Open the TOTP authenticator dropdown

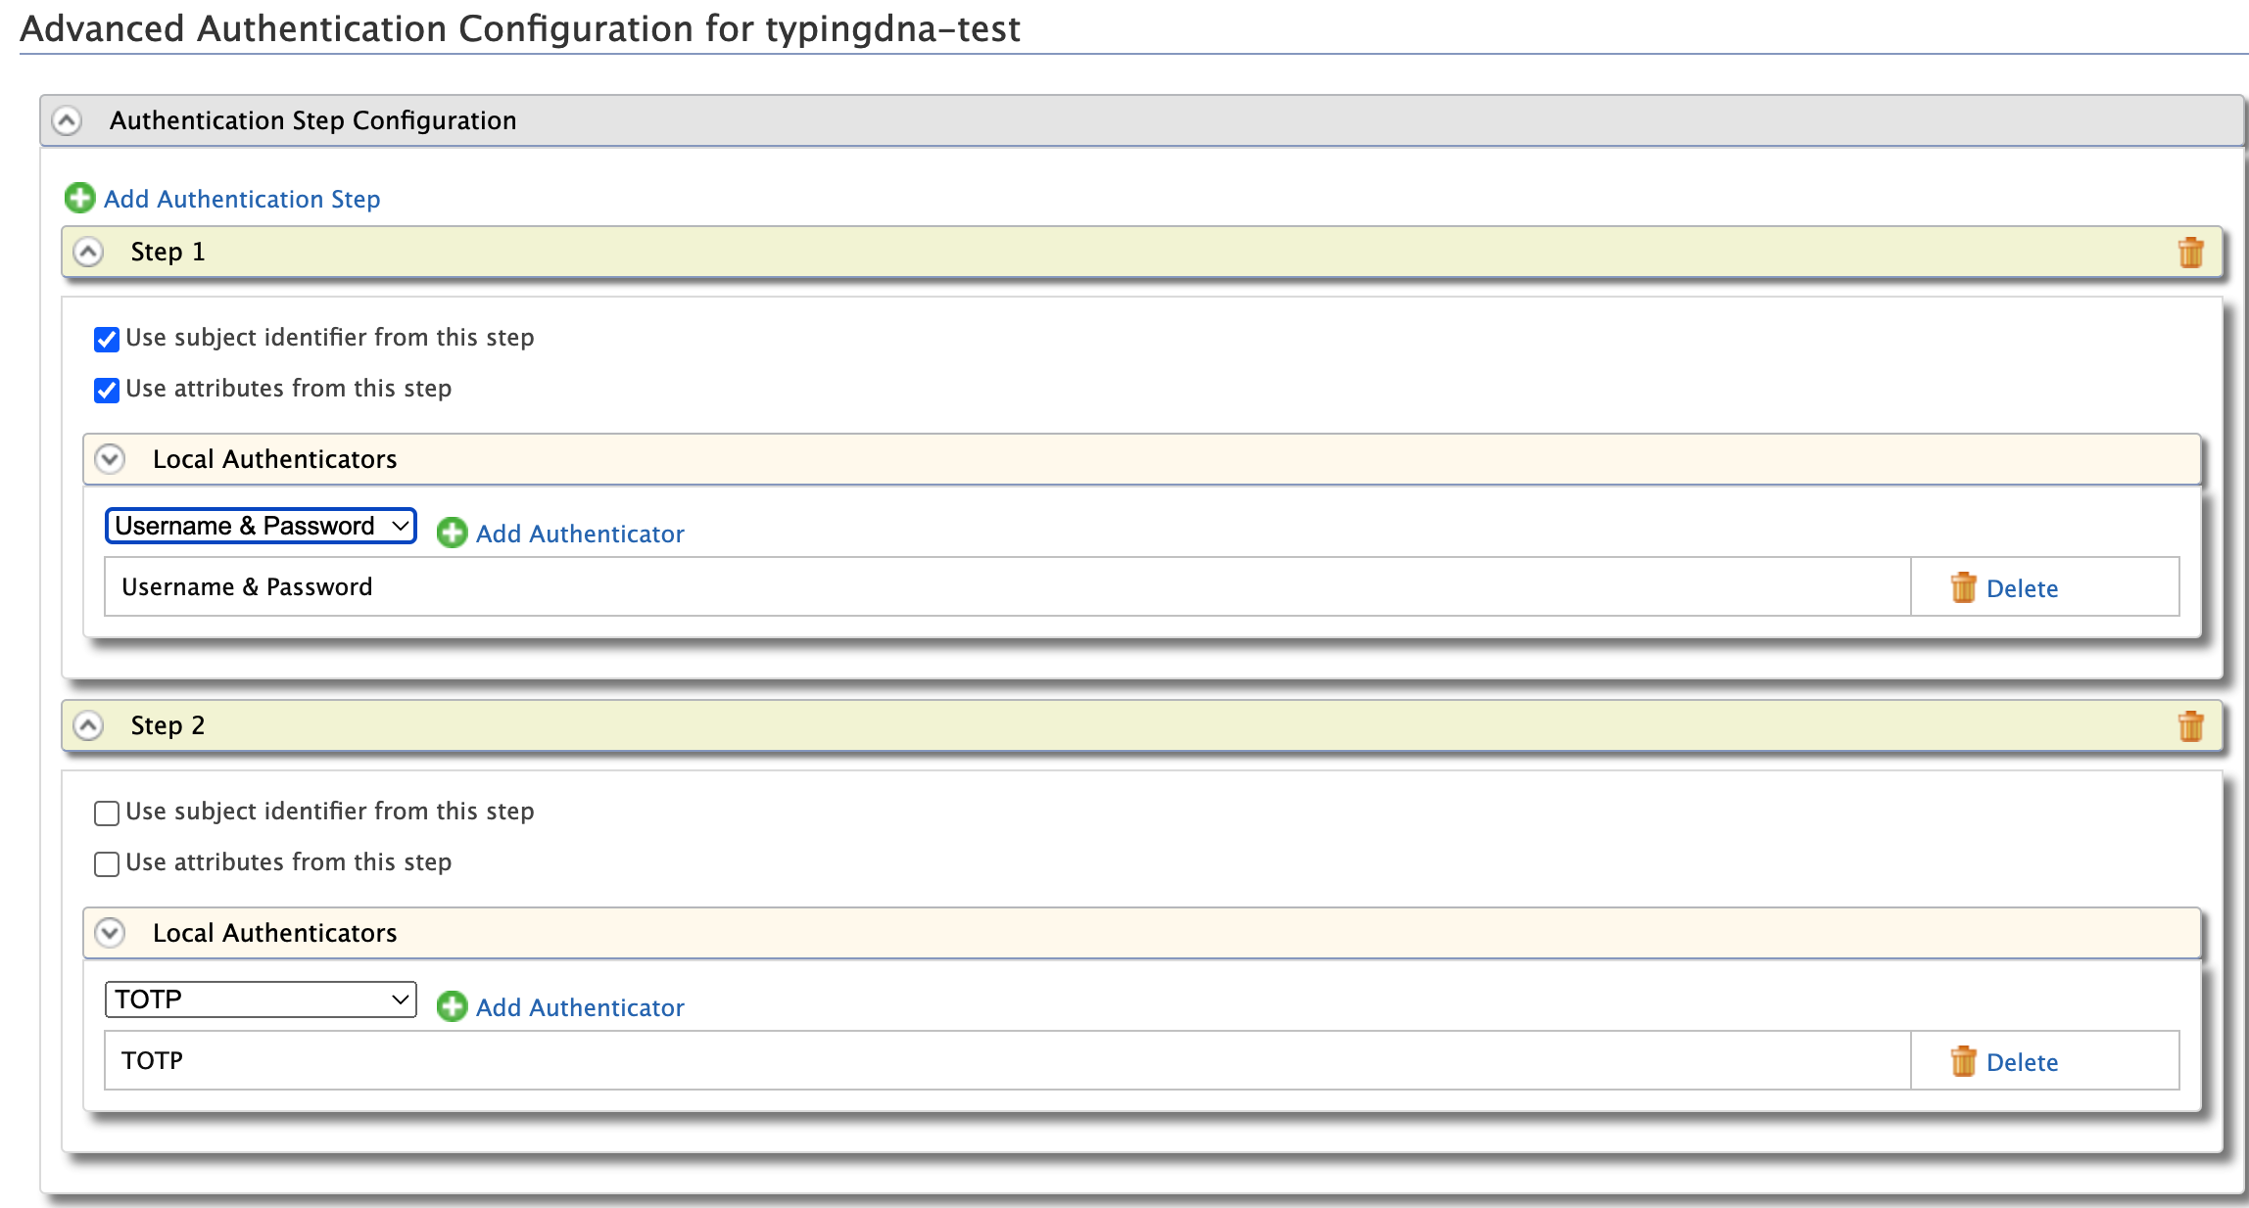click(261, 999)
